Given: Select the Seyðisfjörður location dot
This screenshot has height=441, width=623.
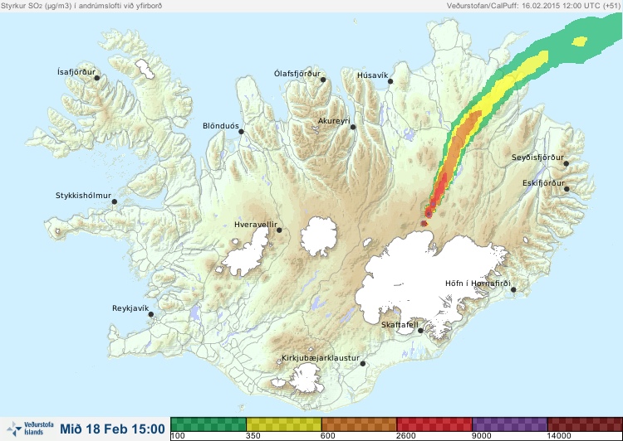Looking at the screenshot, I should click(566, 163).
